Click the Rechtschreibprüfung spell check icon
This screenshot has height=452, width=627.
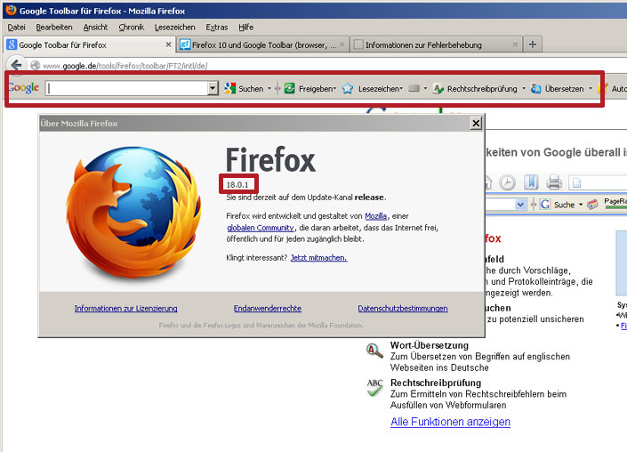point(438,89)
